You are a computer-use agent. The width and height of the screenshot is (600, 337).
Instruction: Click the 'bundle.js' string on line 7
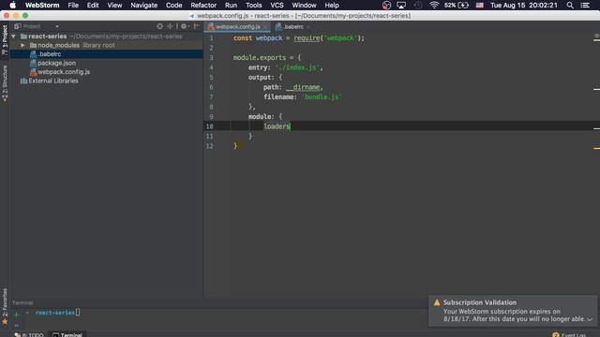point(322,97)
